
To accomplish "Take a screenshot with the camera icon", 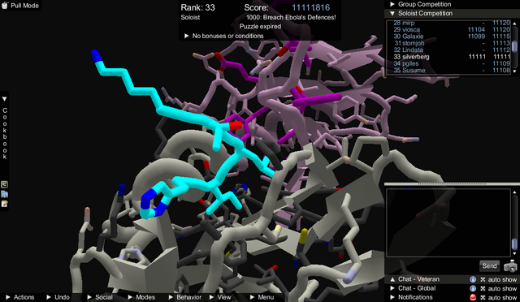I will point(510,265).
